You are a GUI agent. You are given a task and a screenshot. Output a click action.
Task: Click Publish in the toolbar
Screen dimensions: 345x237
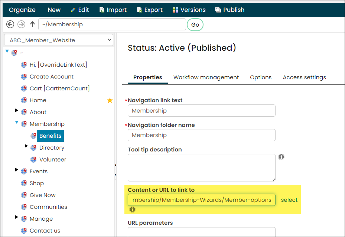(x=230, y=10)
